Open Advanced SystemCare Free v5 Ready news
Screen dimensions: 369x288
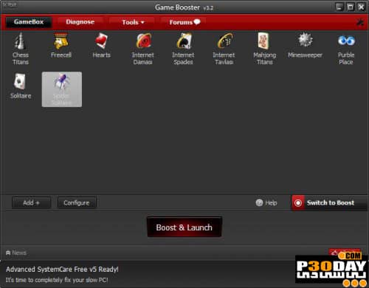pos(62,270)
